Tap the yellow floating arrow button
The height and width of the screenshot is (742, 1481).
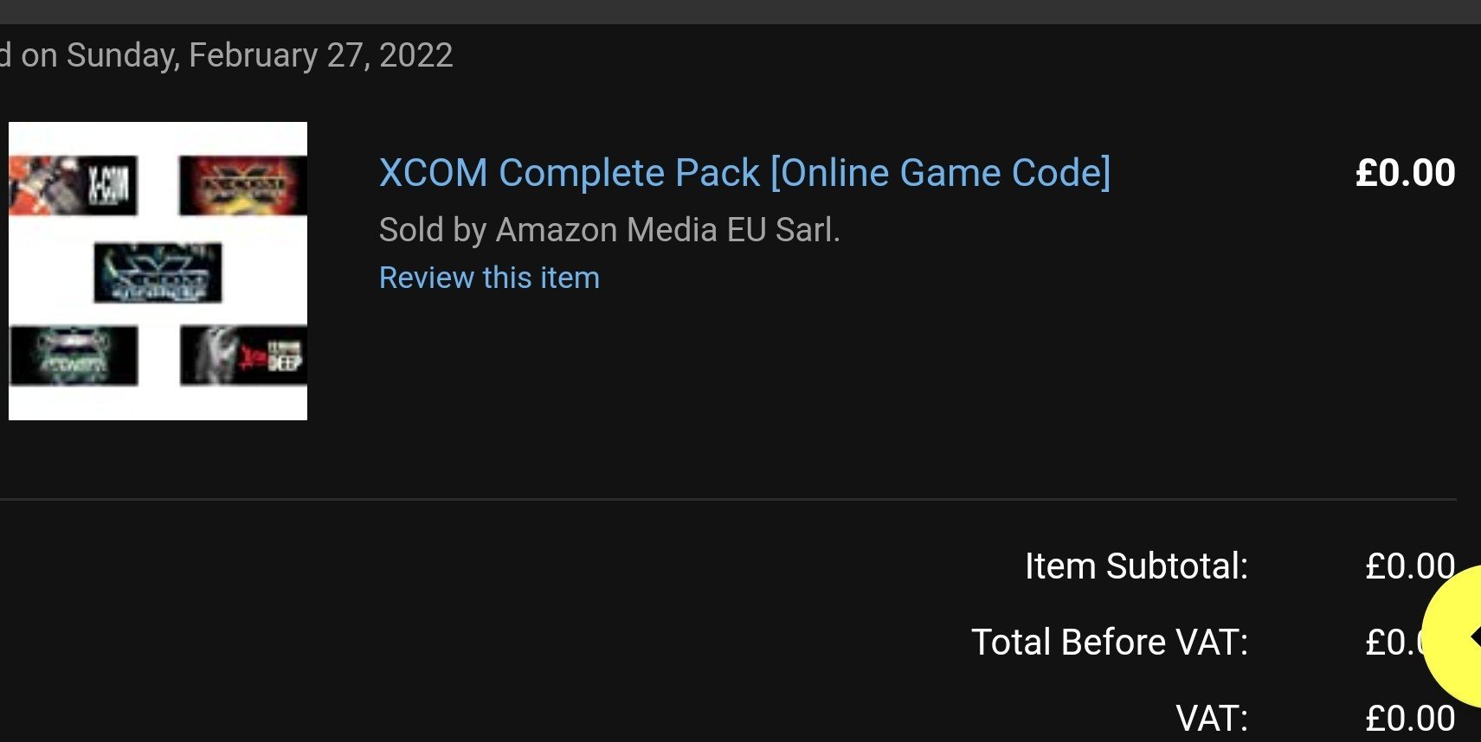[x=1456, y=636]
